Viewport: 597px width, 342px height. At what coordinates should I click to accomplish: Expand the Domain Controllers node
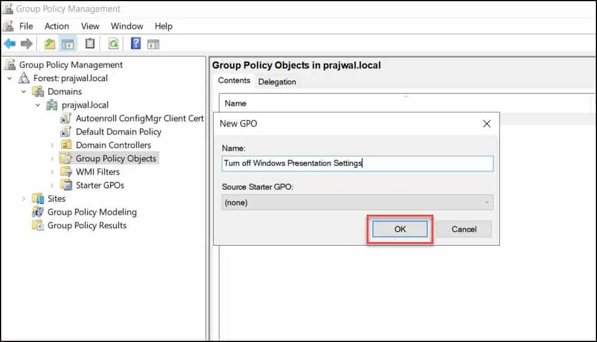[52, 145]
